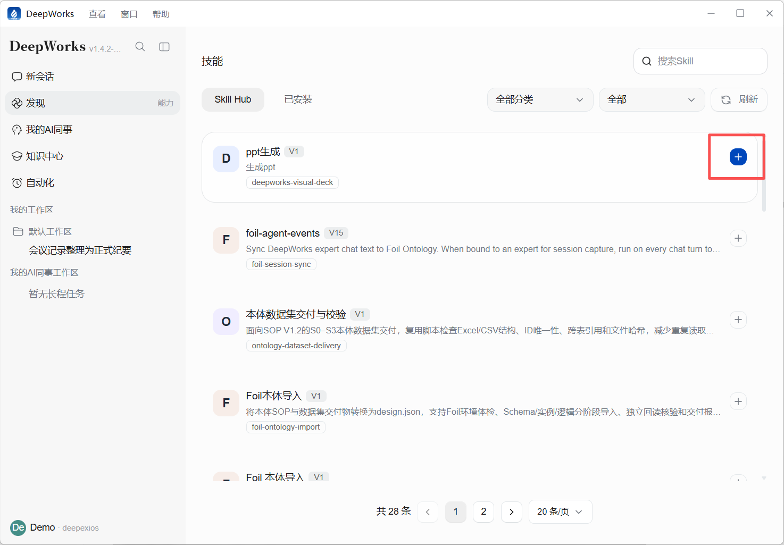Open the ppt生成 skill title
This screenshot has height=545, width=784.
tap(263, 152)
